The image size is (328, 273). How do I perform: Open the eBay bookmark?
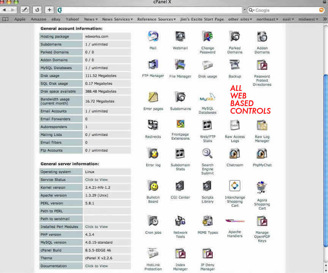tap(56, 19)
